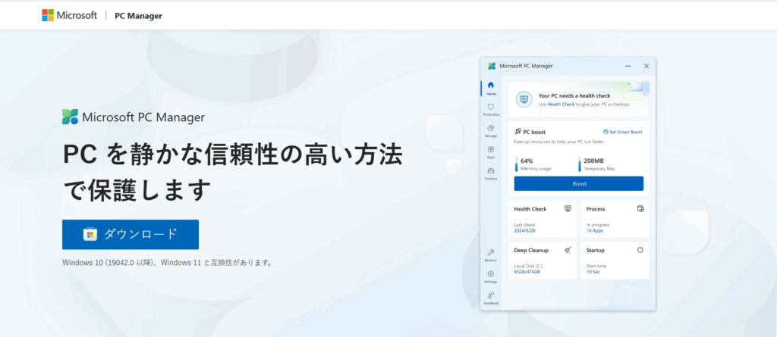777x337 pixels.
Task: Click the Microsoft PC Manager title text beside logo
Action: pyautogui.click(x=143, y=117)
